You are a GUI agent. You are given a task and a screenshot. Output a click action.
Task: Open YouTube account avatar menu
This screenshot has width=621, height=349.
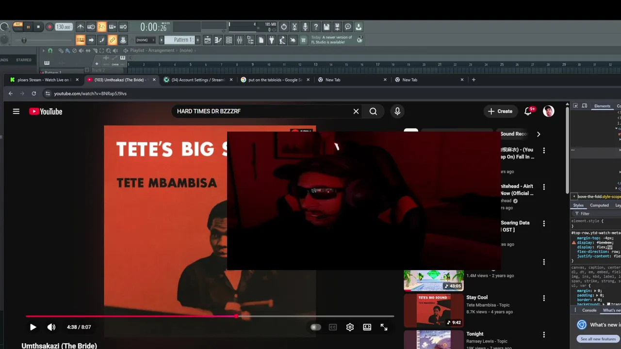pos(549,111)
